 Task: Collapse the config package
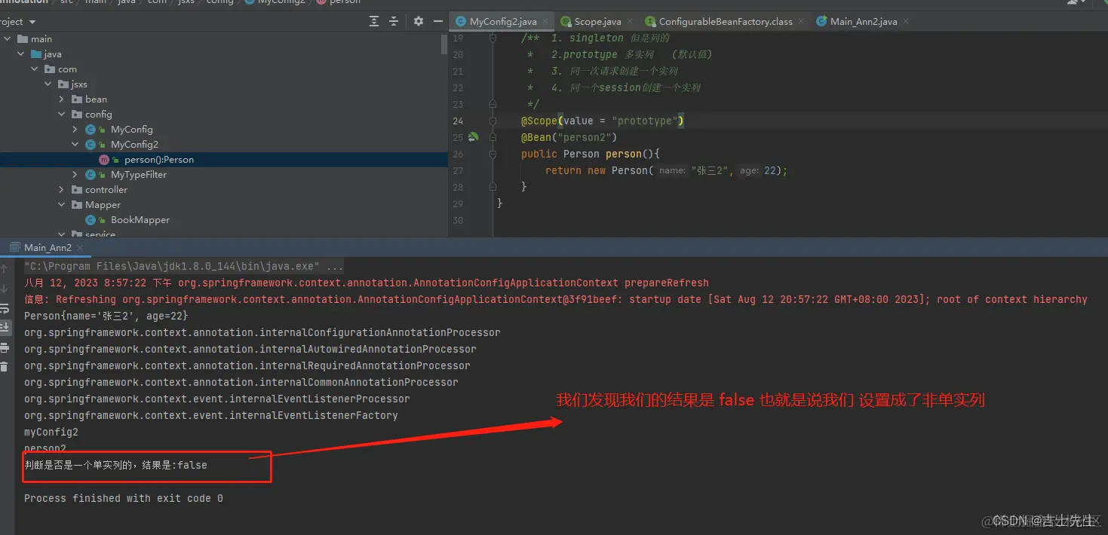tap(62, 115)
